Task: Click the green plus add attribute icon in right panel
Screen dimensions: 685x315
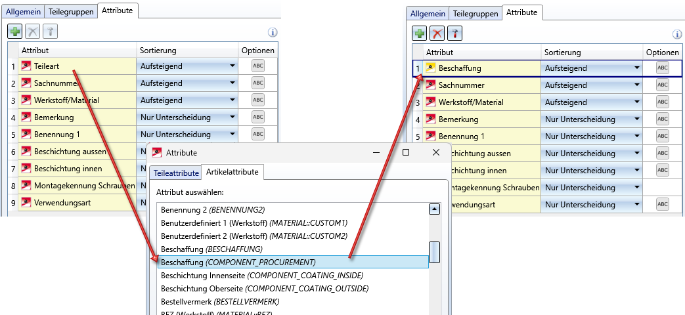Action: (420, 33)
